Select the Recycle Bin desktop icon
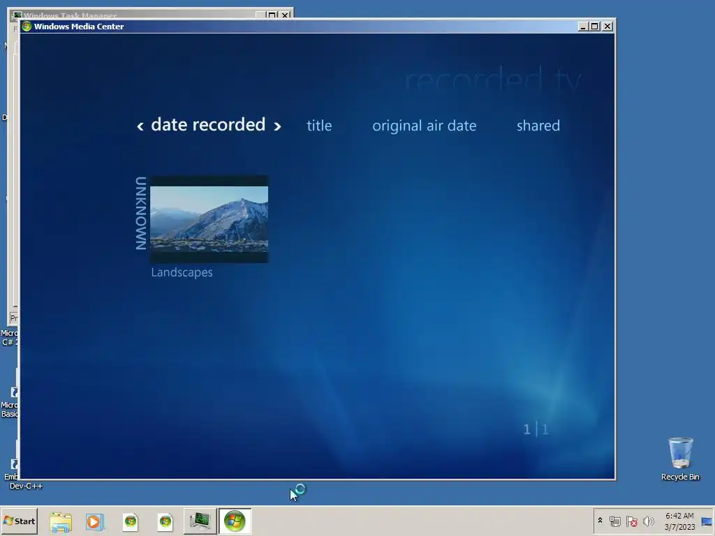The image size is (715, 536). (680, 459)
